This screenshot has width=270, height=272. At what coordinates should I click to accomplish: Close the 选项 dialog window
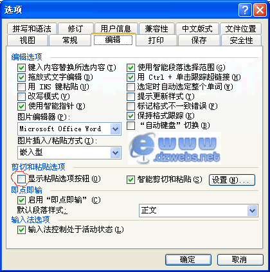coord(260,10)
